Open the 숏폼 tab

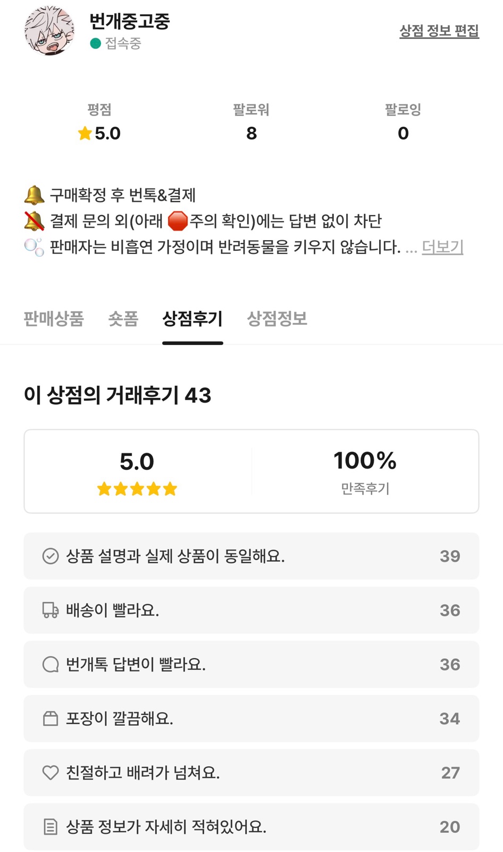123,319
